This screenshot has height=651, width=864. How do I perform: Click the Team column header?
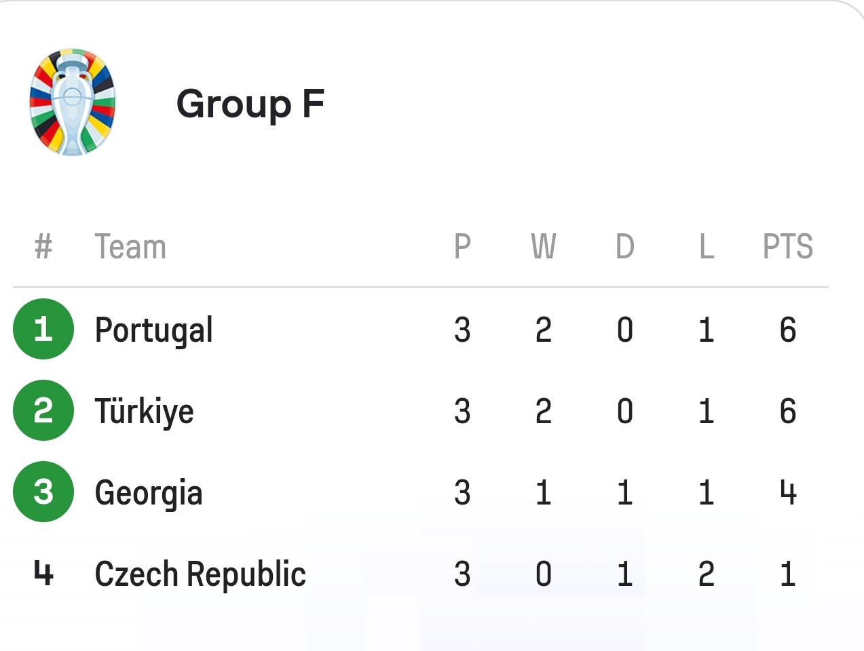130,247
